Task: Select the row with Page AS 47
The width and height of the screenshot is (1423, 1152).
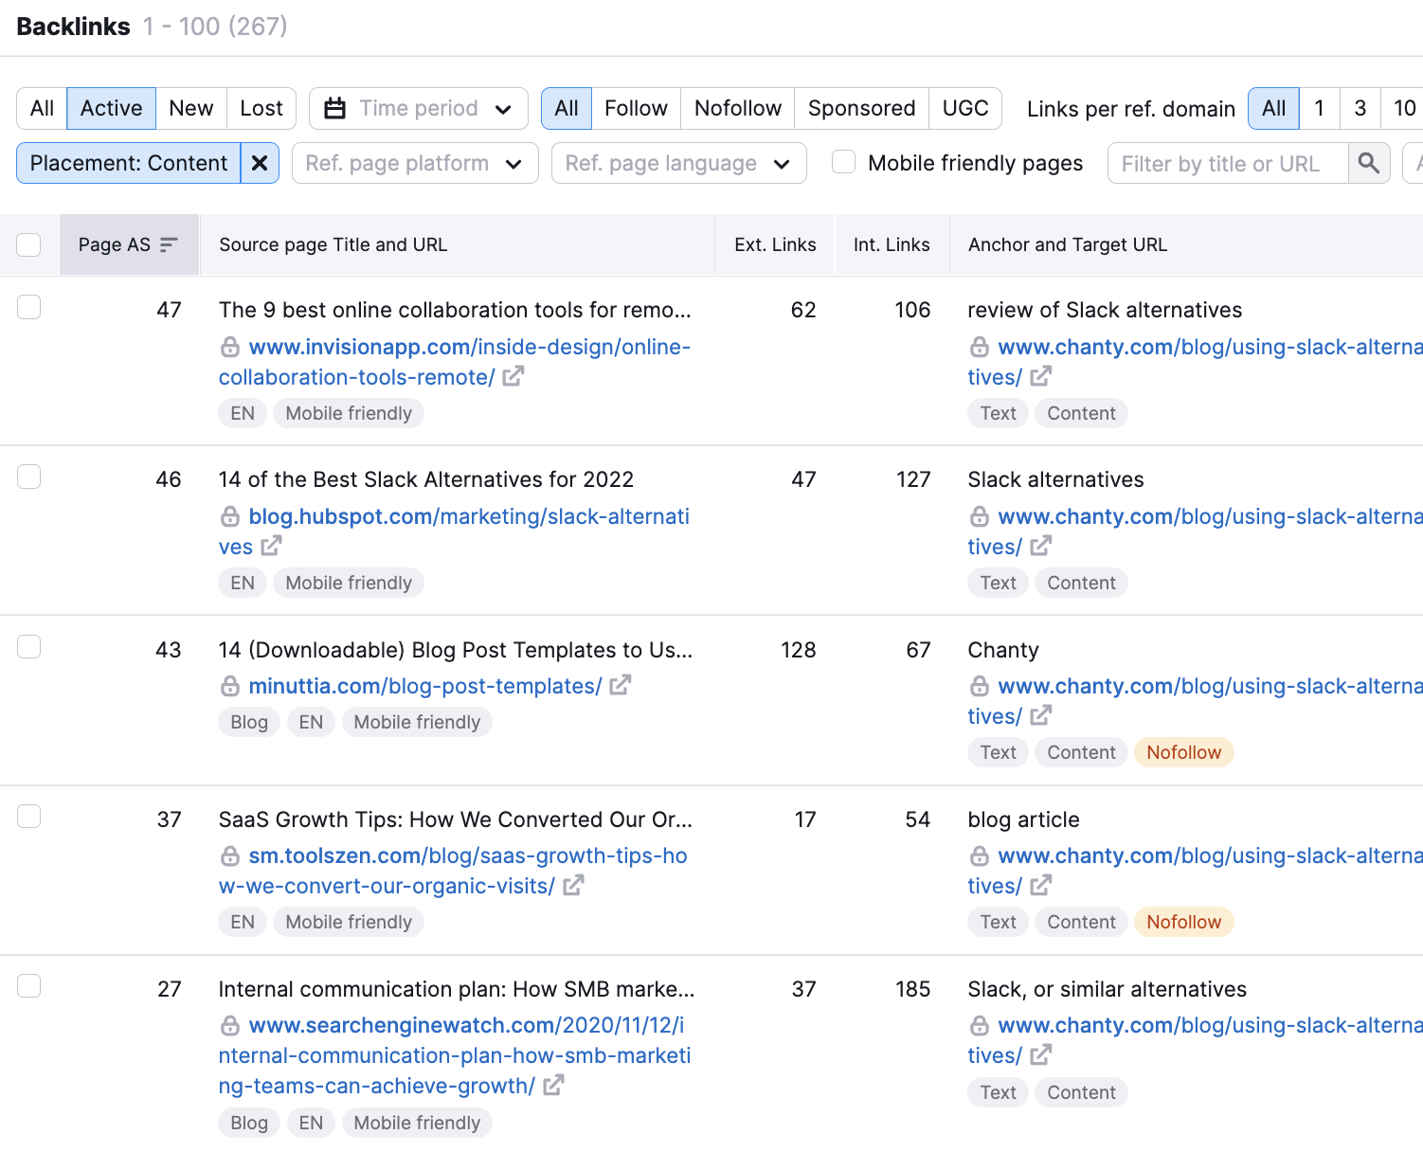Action: point(29,307)
